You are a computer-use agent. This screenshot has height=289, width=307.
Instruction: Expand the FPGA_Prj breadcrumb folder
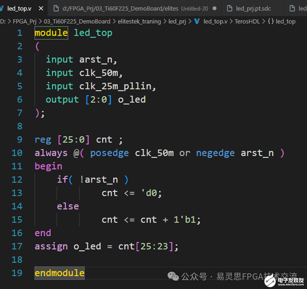(x=24, y=22)
